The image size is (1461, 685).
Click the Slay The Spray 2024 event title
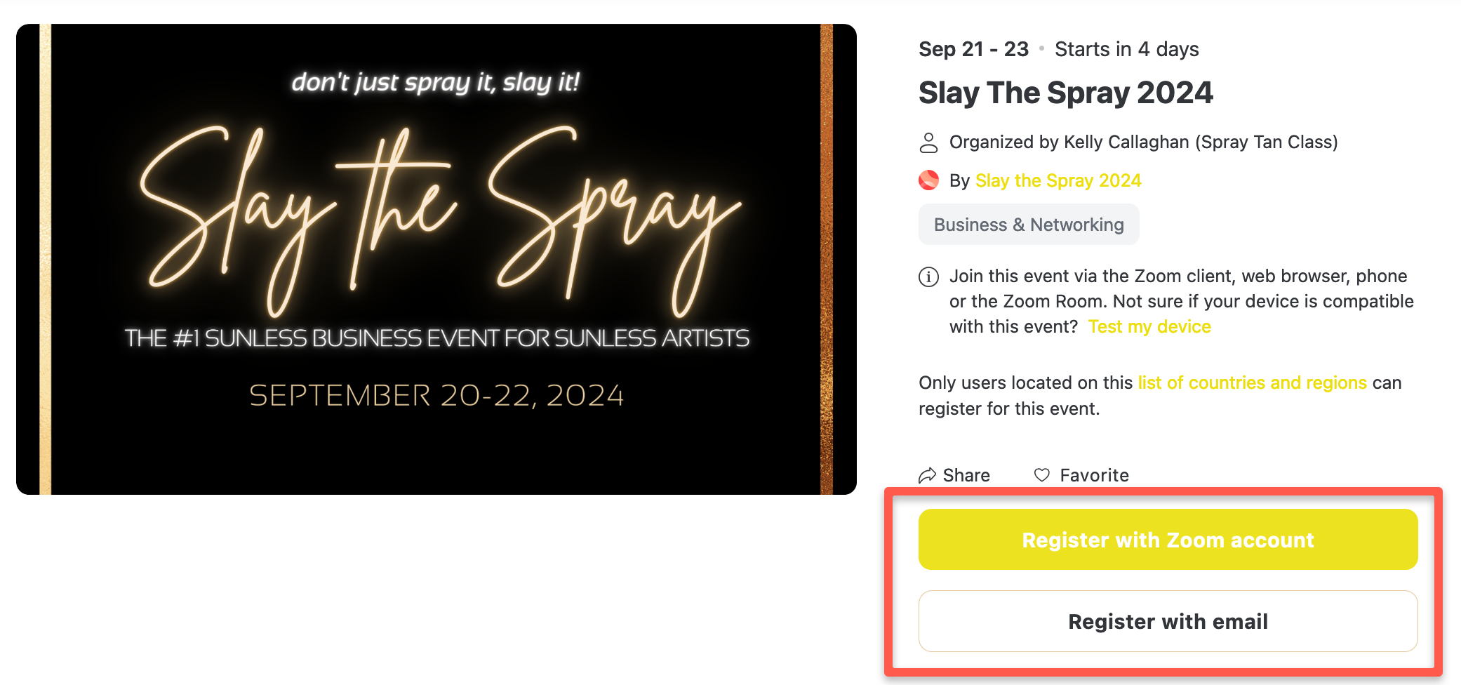(x=1065, y=93)
